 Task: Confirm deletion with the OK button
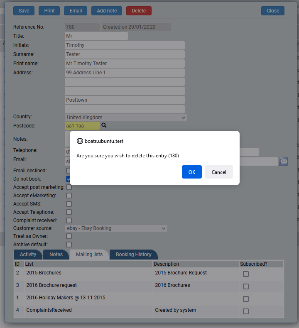click(191, 172)
